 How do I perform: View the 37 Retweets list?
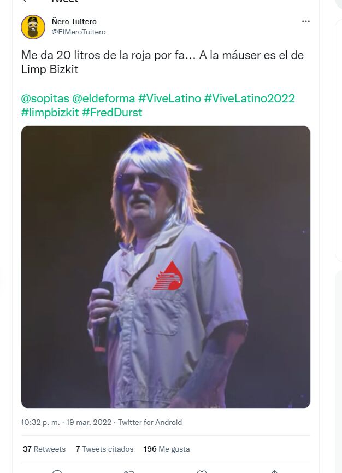pyautogui.click(x=44, y=449)
